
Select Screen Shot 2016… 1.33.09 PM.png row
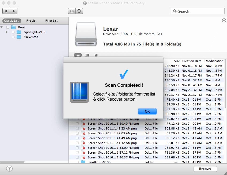click(x=146, y=148)
